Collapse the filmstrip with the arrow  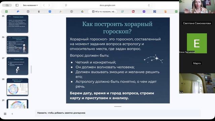(x=12, y=114)
